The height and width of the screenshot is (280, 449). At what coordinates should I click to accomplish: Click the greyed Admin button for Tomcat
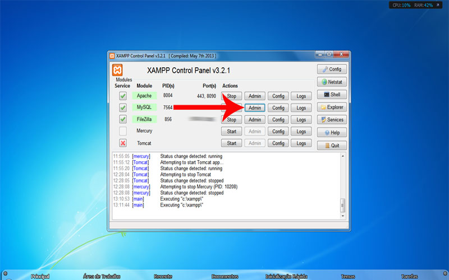(x=255, y=143)
